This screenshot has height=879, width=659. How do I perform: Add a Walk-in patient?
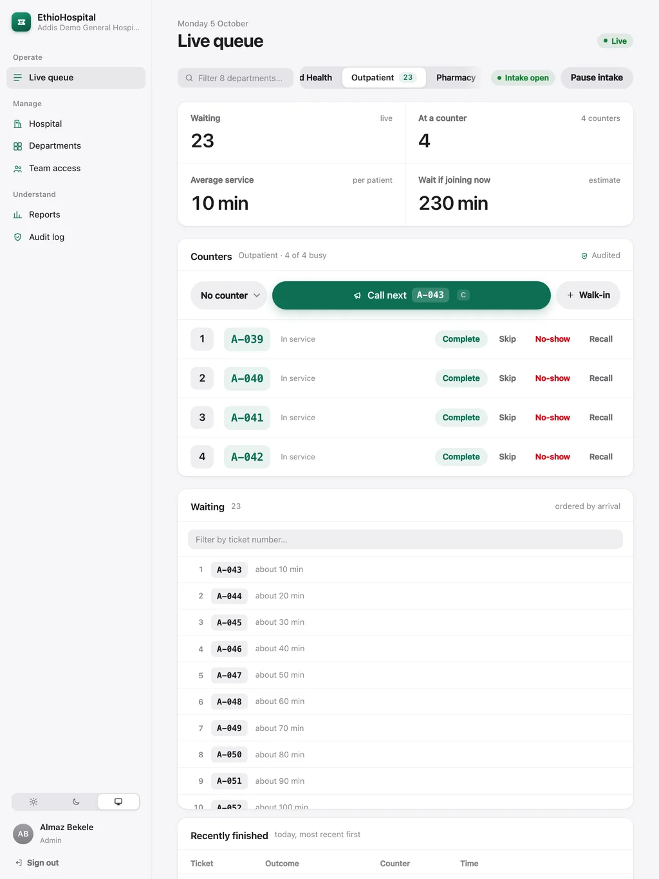pos(588,295)
